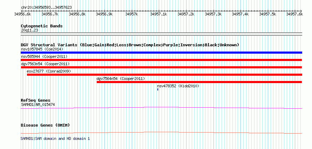Click the 34957.3k ruler tick label
This screenshot has width=312, height=149.
(x=213, y=14)
